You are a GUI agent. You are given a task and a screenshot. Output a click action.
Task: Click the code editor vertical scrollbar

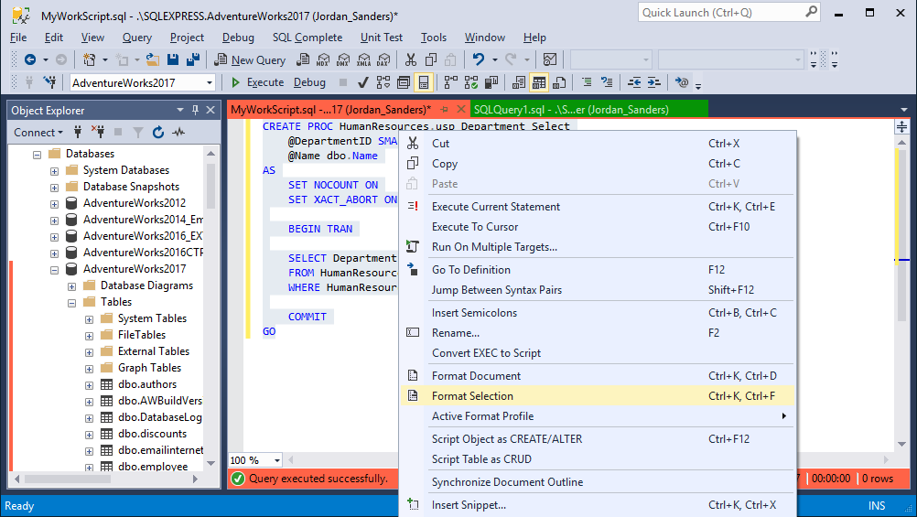tap(901, 293)
